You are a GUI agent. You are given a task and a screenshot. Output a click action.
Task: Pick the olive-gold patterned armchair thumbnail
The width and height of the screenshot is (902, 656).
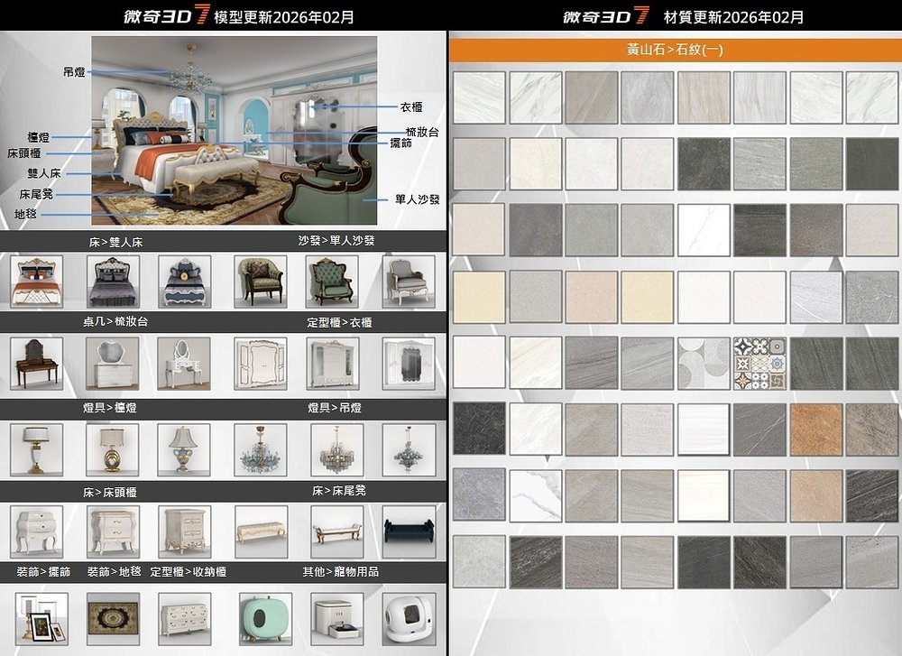tap(261, 282)
